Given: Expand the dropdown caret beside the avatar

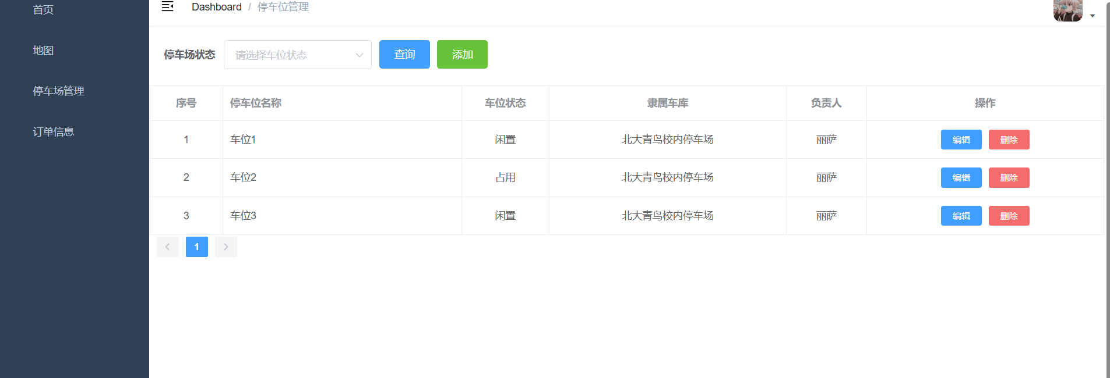Looking at the screenshot, I should tap(1093, 16).
